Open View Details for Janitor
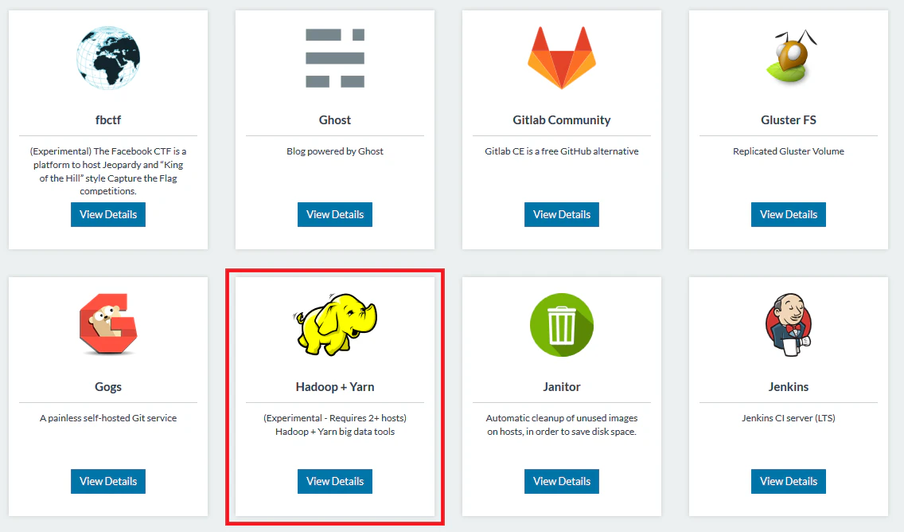 point(562,481)
